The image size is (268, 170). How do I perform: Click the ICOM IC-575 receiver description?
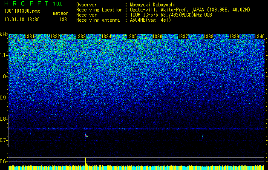(171, 15)
